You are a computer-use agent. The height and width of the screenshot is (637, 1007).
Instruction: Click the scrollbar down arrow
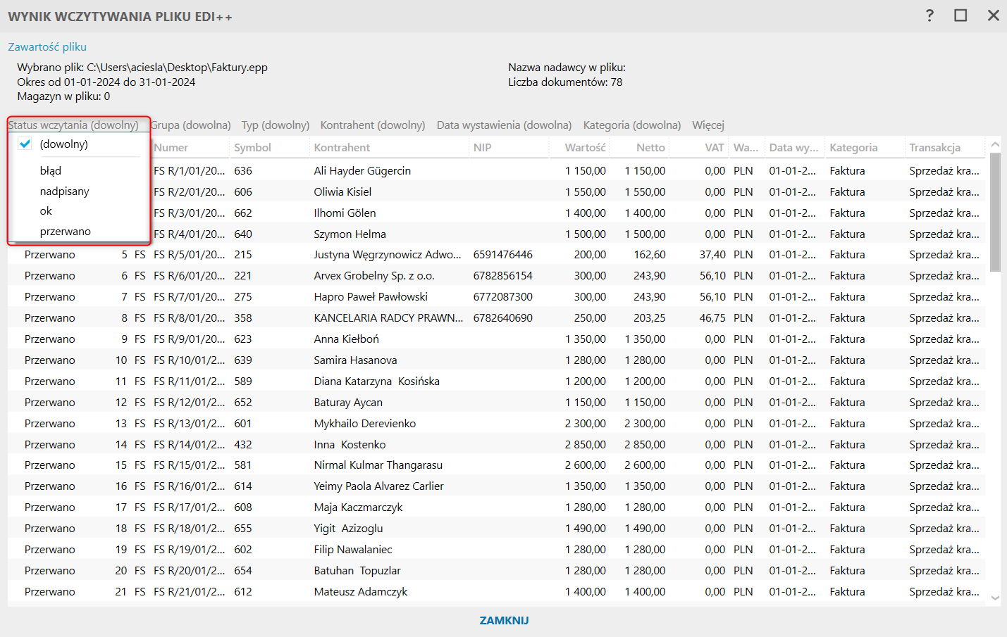995,598
